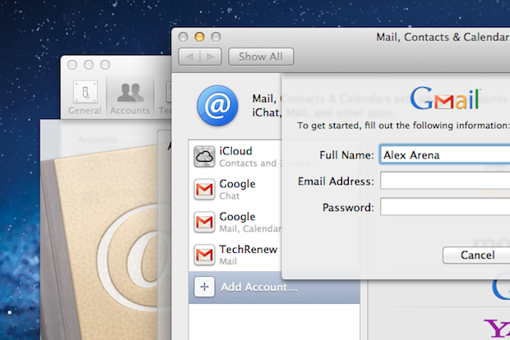Select the TechRenew Mail account icon
The image size is (510, 340).
pyautogui.click(x=204, y=255)
